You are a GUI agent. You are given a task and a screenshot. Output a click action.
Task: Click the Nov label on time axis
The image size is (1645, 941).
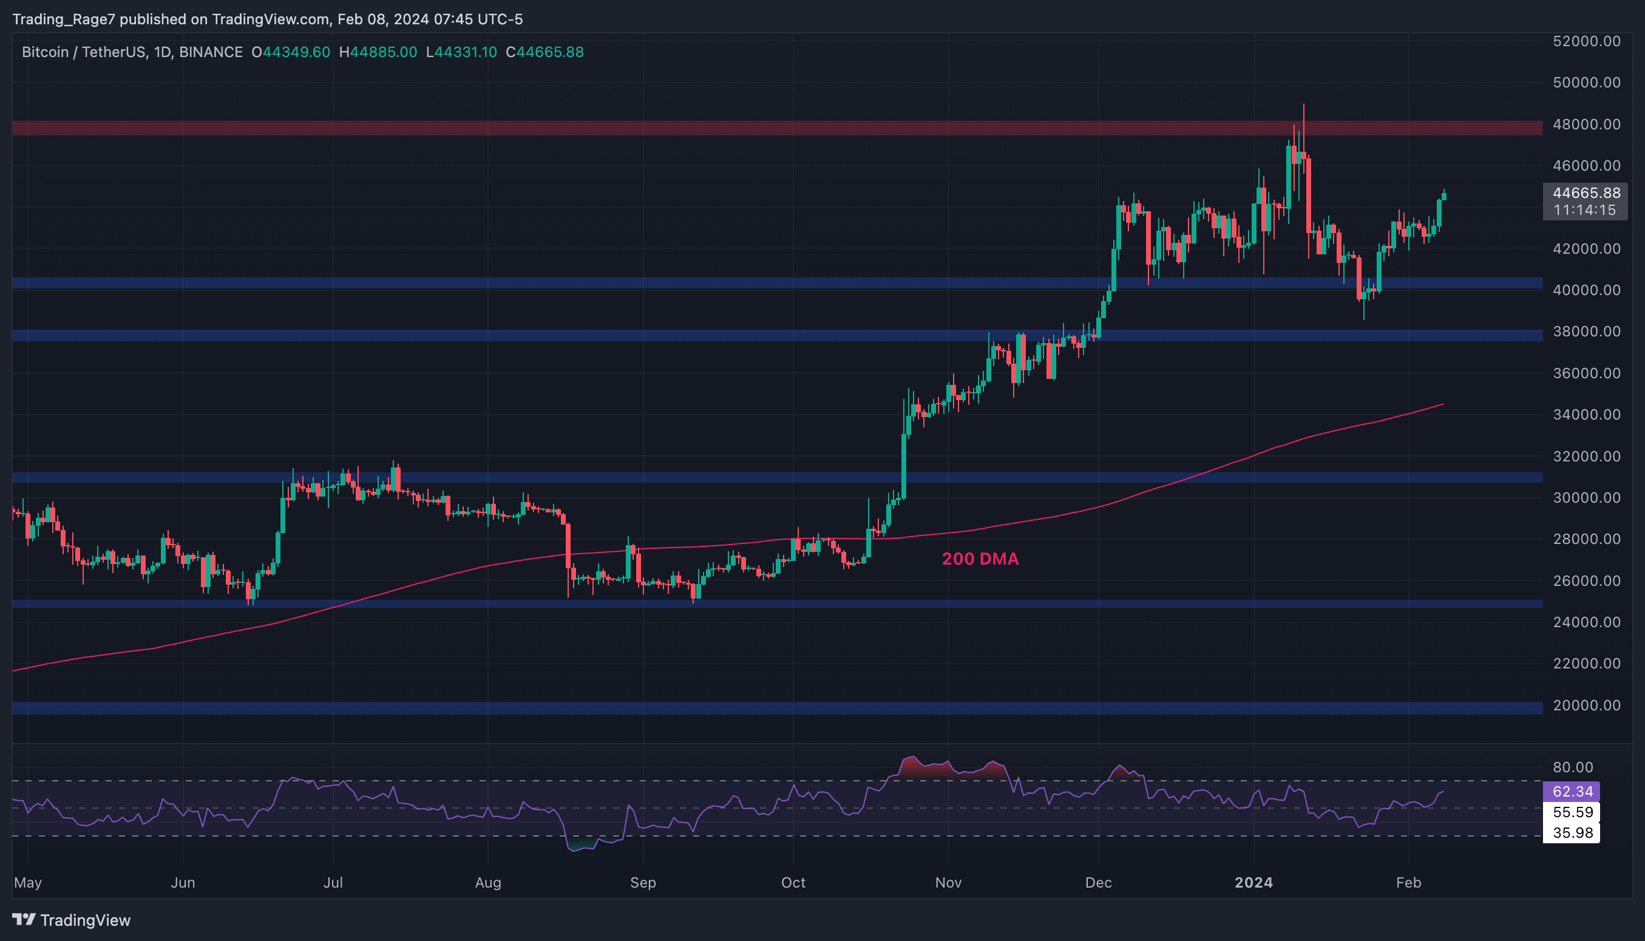pyautogui.click(x=948, y=882)
